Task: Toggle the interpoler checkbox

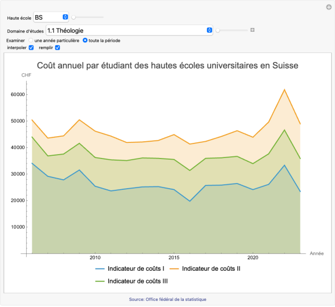Action: (x=31, y=48)
